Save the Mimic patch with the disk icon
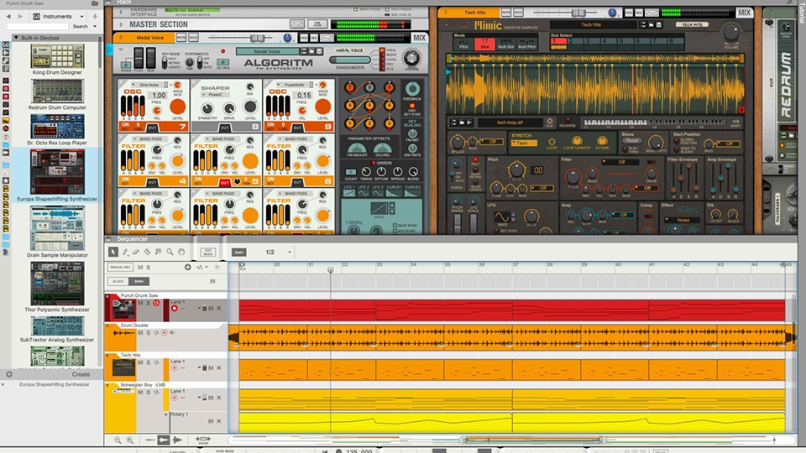 point(659,24)
